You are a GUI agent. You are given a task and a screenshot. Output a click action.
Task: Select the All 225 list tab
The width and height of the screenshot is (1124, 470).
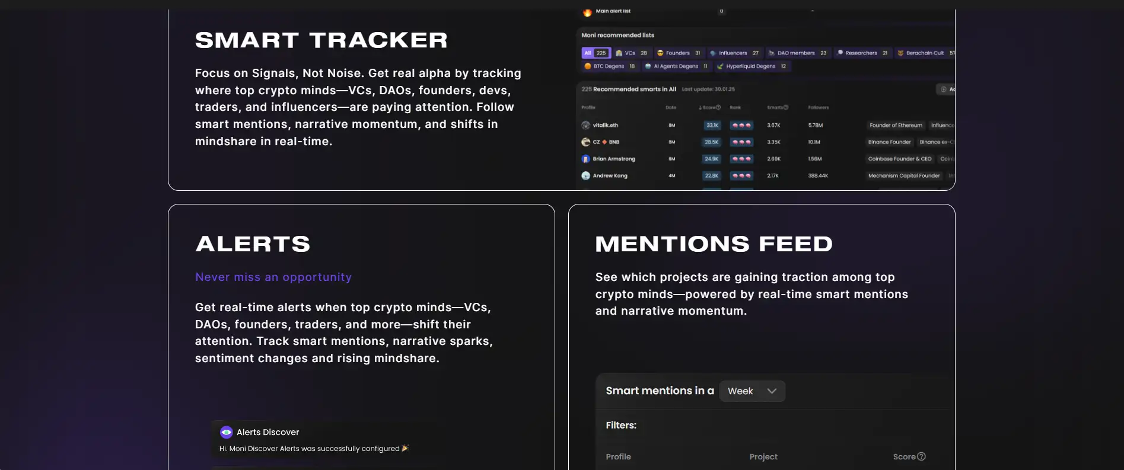pos(596,53)
